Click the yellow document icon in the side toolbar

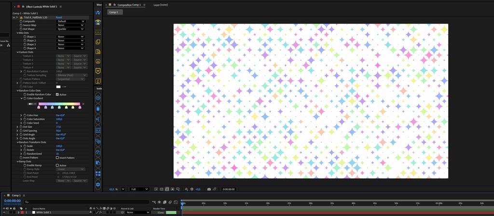tap(98, 52)
